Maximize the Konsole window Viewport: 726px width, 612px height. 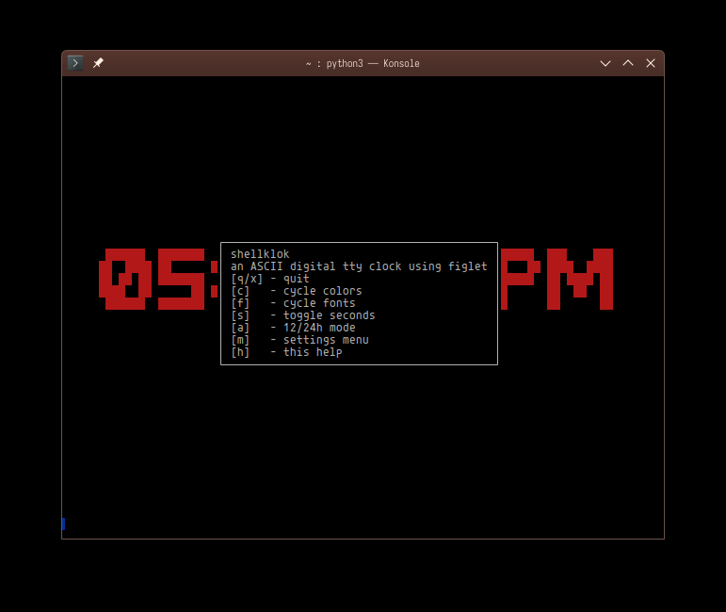coord(628,63)
